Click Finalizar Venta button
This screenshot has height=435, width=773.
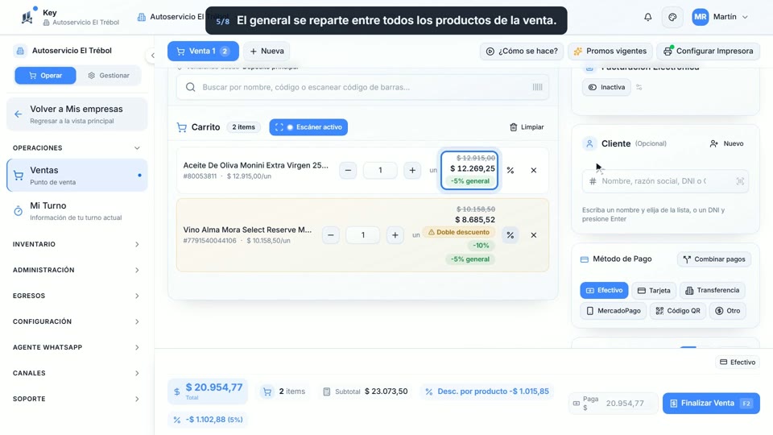[711, 403]
